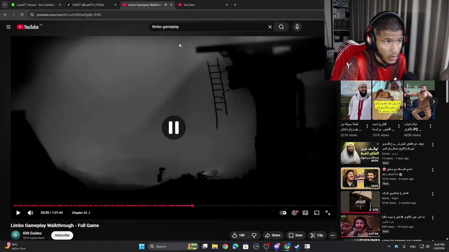Close the TikTok tab
This screenshot has height=252, width=449.
[x=115, y=5]
